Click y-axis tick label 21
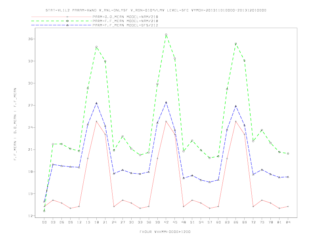Viewport: 314px width, 242px height. click(30, 149)
